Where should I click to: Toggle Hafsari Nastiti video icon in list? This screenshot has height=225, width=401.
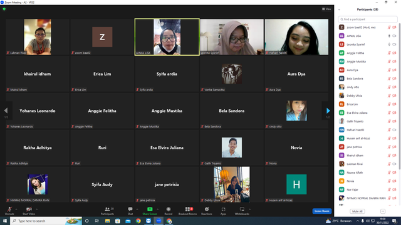[394, 130]
